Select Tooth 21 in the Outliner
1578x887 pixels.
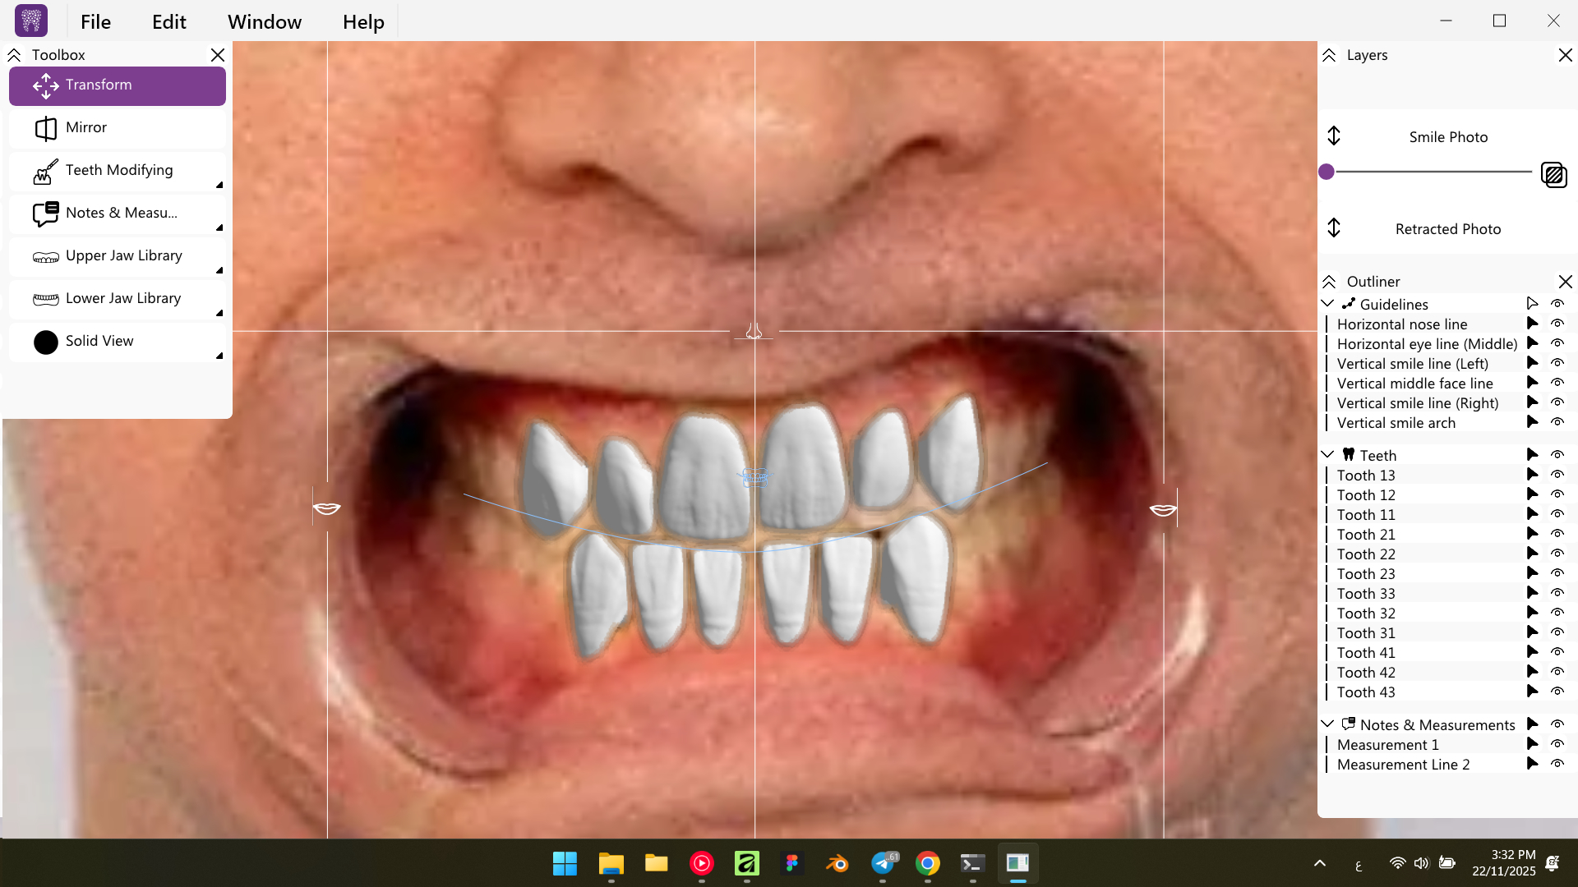point(1366,535)
